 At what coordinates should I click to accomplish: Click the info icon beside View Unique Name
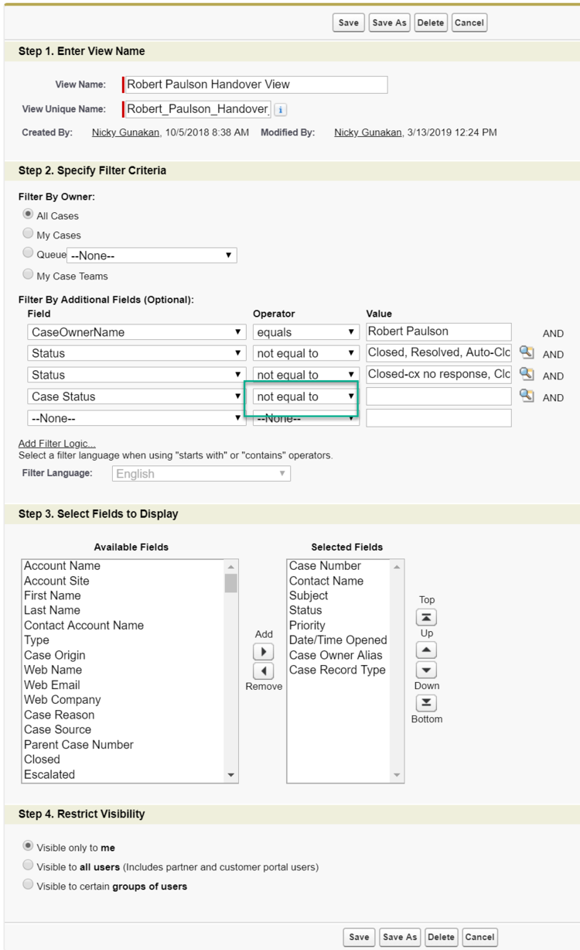[x=281, y=109]
